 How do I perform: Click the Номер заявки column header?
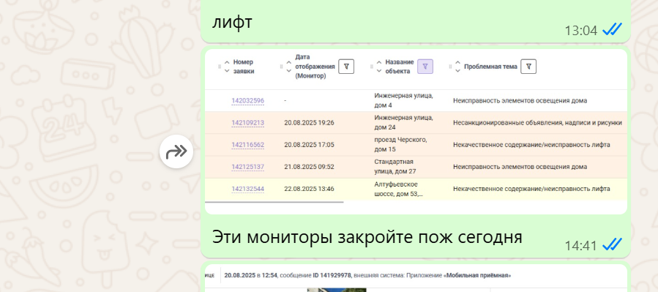244,67
